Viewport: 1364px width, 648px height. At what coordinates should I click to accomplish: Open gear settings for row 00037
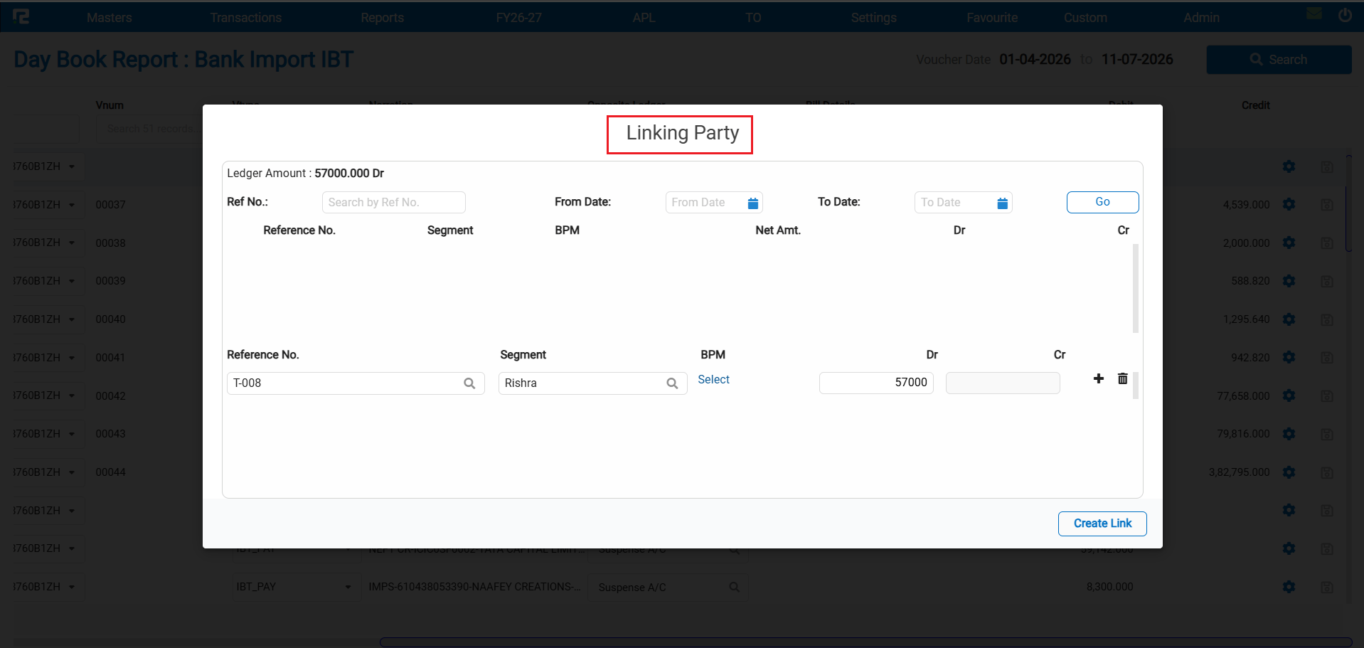(1289, 204)
